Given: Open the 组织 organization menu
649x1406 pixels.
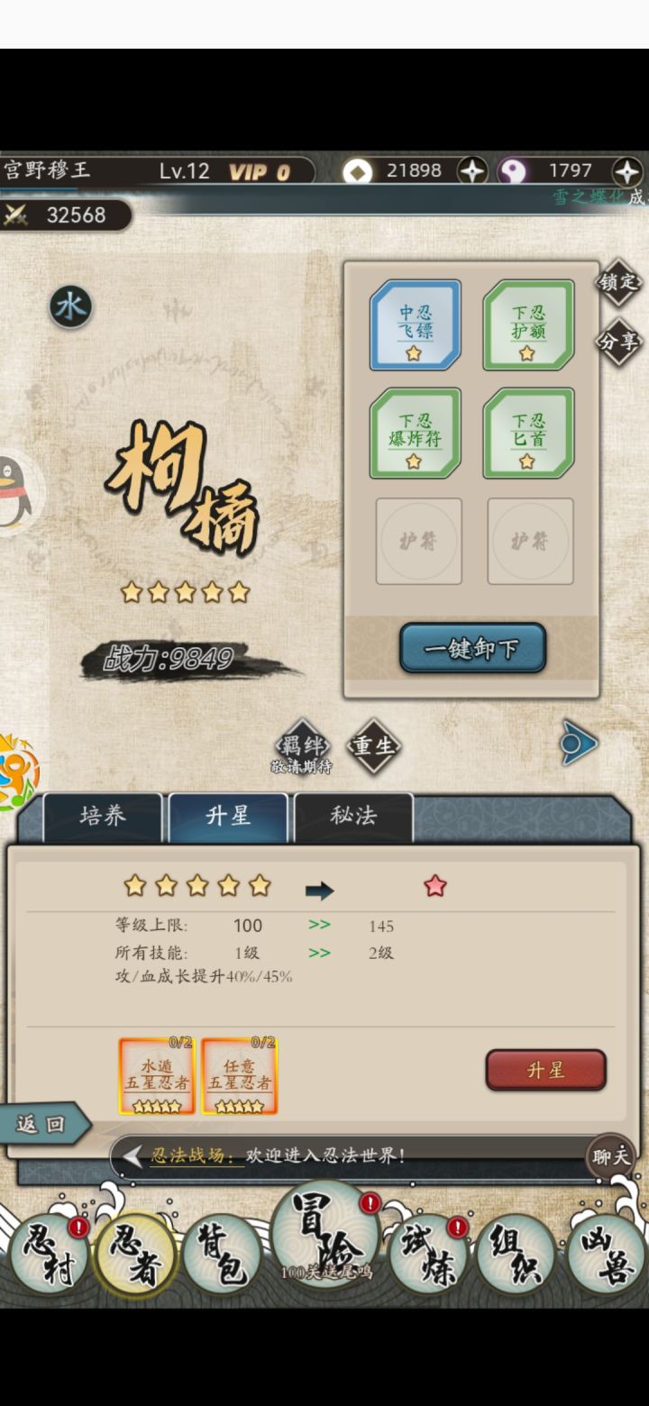Looking at the screenshot, I should (x=513, y=1254).
